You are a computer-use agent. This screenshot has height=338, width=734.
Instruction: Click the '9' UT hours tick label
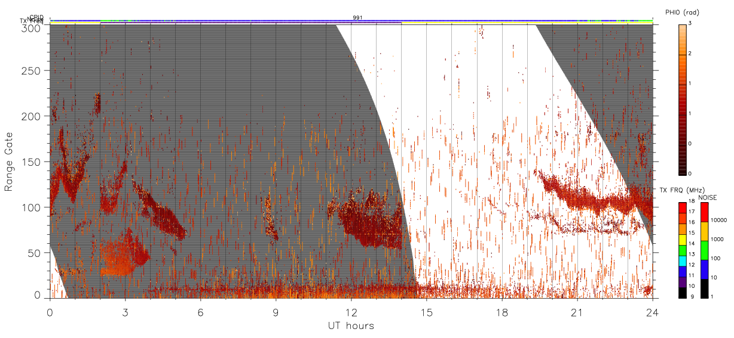pyautogui.click(x=276, y=312)
